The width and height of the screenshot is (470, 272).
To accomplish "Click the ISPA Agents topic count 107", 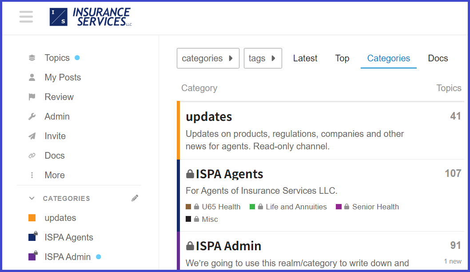I will [453, 173].
